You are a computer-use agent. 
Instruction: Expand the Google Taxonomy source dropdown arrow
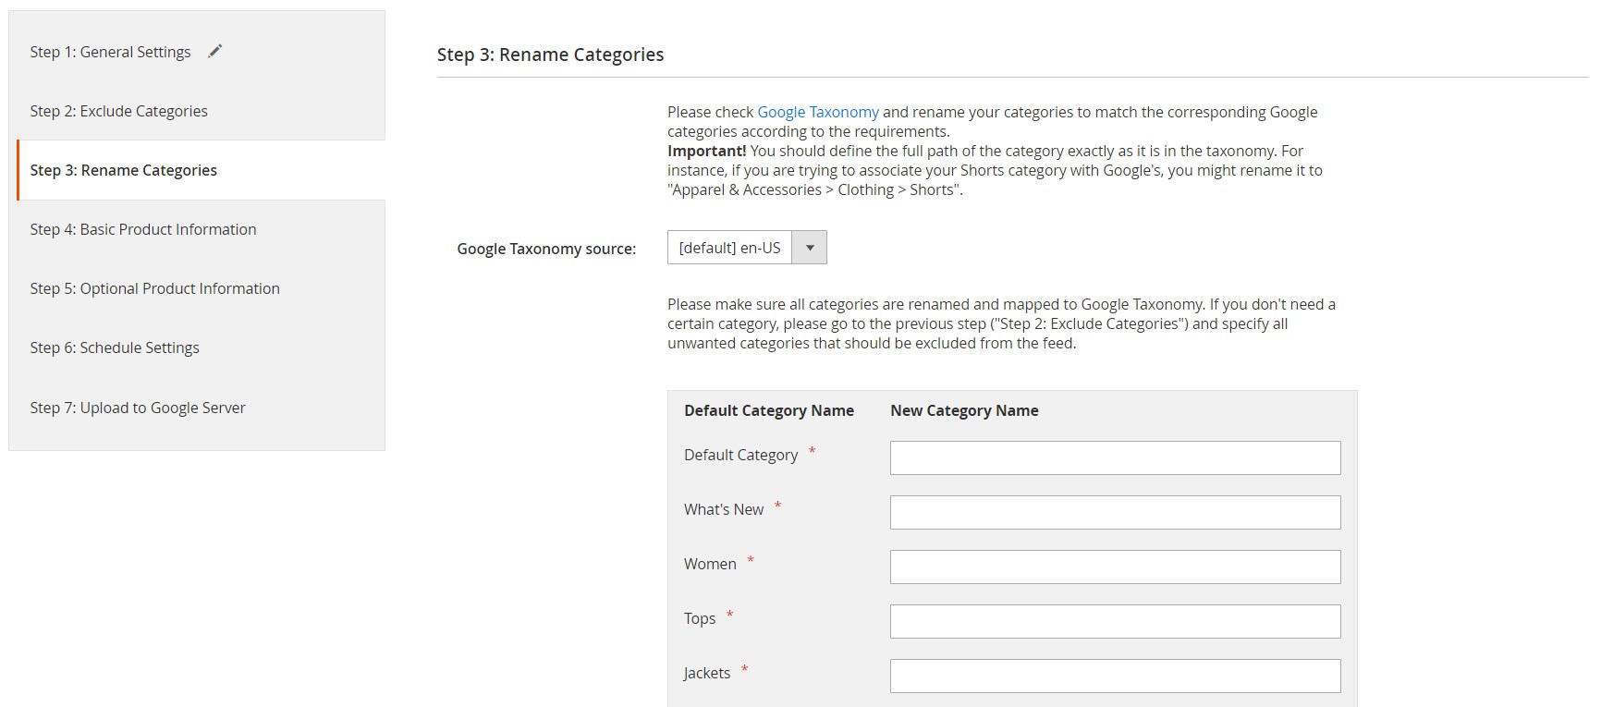(x=810, y=248)
